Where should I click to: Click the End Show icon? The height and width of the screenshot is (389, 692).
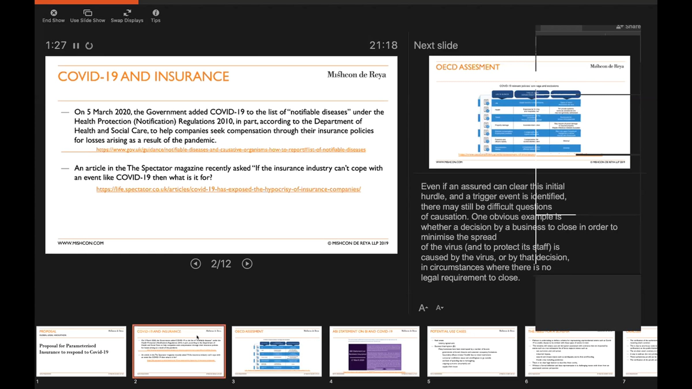click(54, 13)
